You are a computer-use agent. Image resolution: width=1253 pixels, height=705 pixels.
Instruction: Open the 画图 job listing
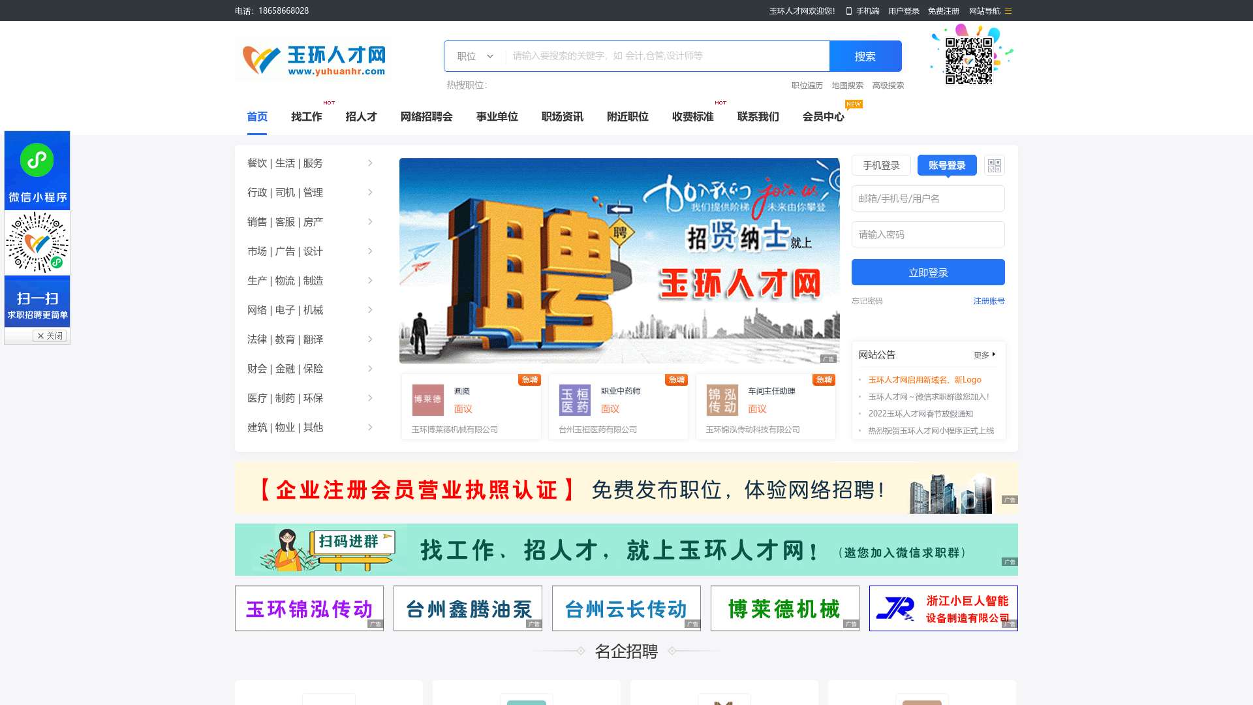tap(462, 391)
